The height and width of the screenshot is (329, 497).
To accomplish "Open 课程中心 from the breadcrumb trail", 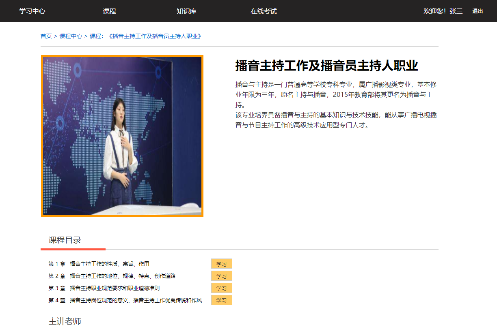I will tap(71, 36).
